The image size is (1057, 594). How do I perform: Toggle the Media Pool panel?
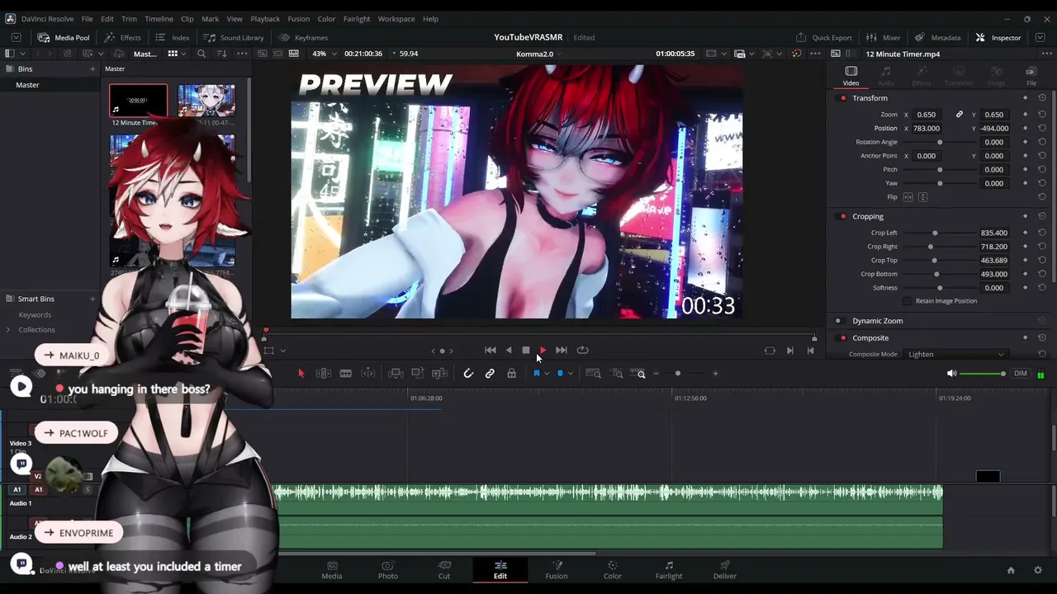[x=64, y=37]
